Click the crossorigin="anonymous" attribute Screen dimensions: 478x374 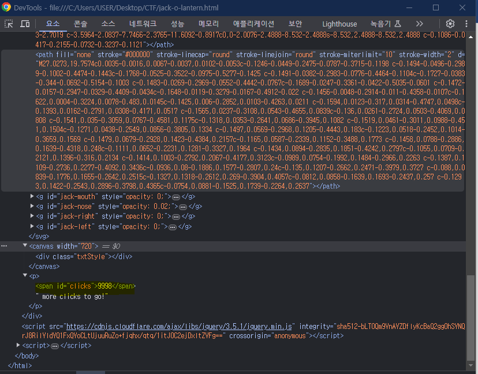click(269, 335)
